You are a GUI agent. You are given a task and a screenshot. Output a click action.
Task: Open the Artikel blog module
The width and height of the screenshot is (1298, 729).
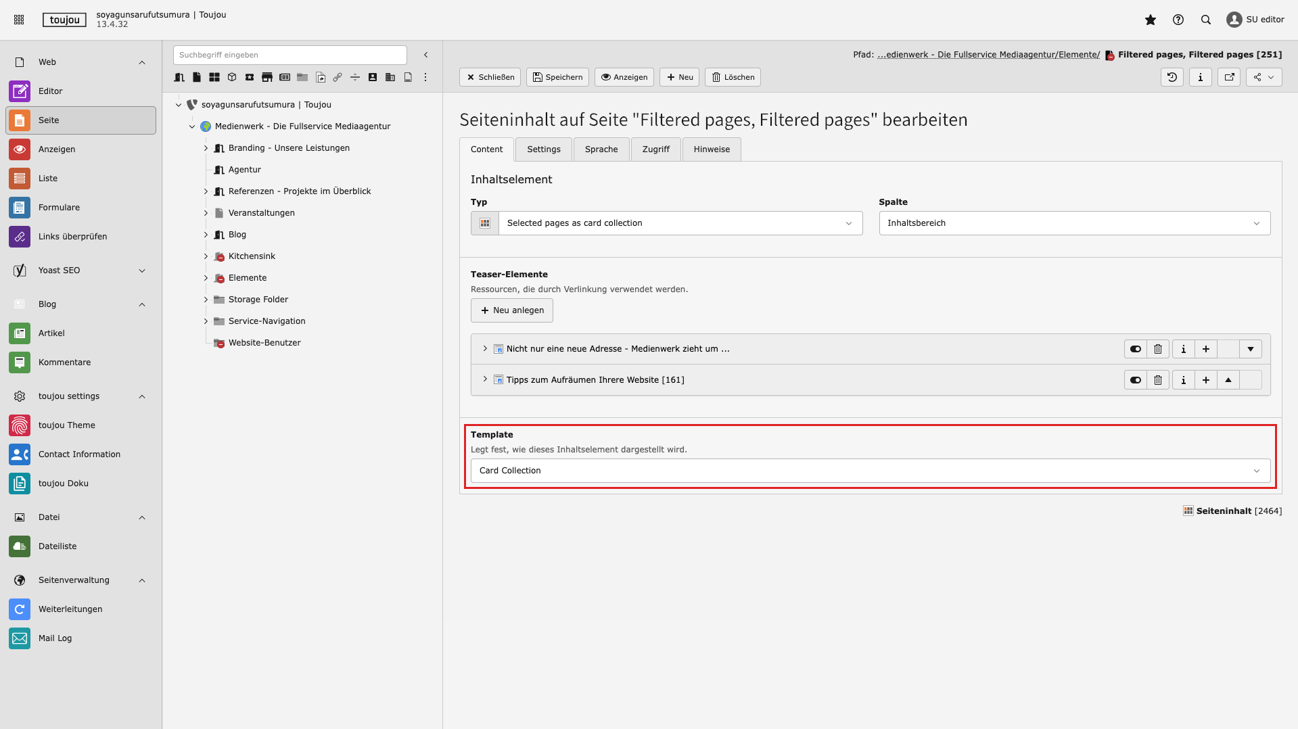pos(80,333)
